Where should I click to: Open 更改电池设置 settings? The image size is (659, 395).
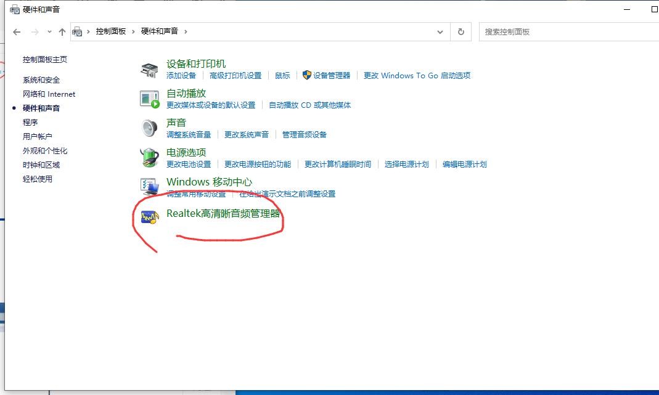click(x=188, y=164)
